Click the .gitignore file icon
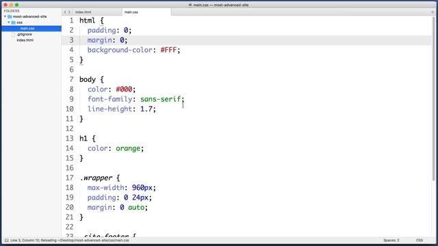438x246 pixels. (x=13, y=34)
